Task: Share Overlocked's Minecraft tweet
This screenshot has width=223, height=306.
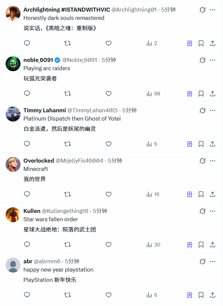Action: [213, 194]
